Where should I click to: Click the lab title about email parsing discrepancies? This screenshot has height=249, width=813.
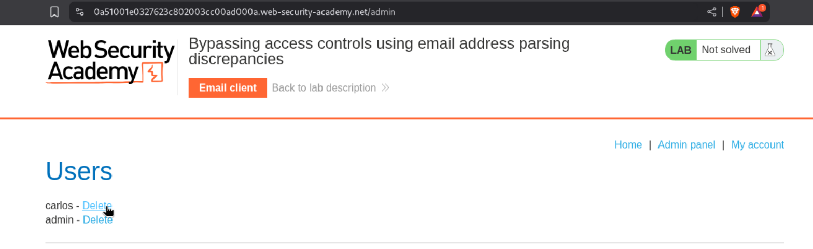379,51
